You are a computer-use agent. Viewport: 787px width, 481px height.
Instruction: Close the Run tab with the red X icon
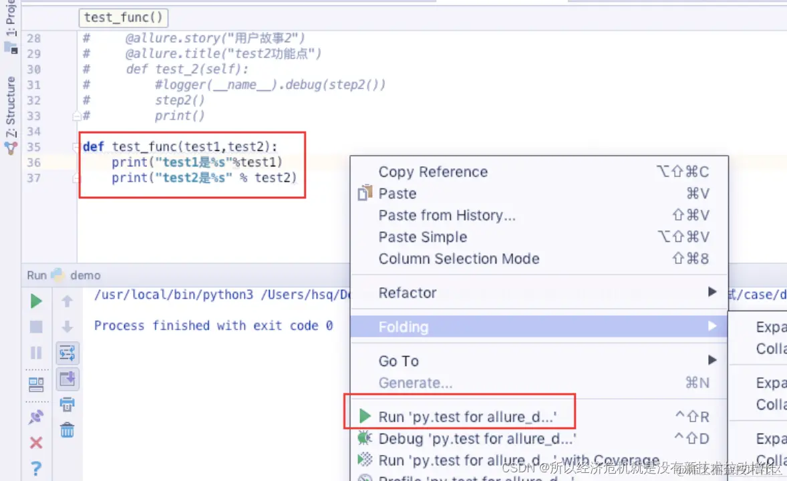click(x=35, y=442)
